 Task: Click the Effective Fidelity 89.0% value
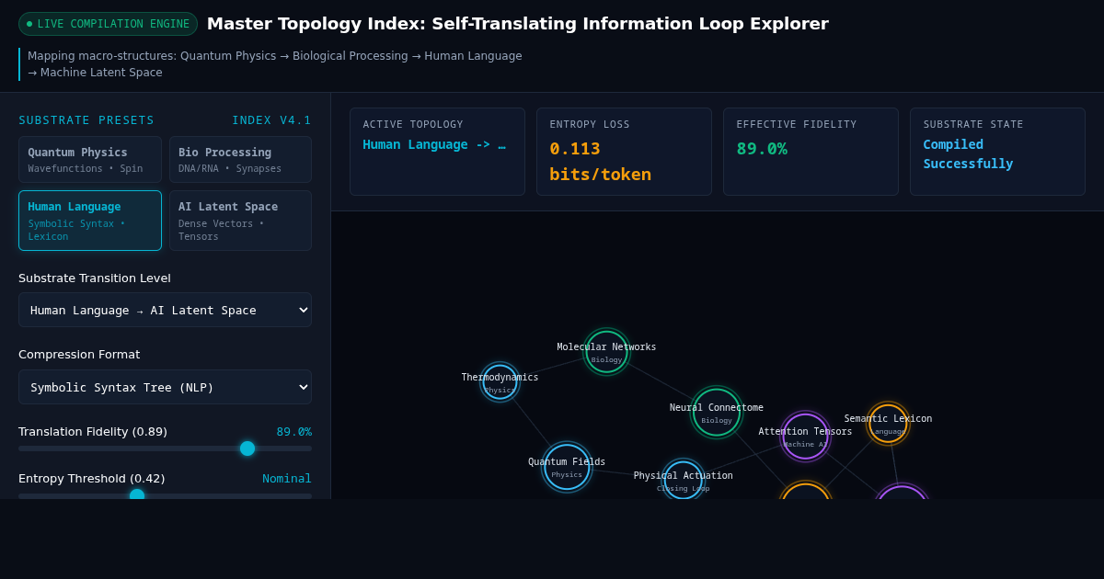(762, 148)
